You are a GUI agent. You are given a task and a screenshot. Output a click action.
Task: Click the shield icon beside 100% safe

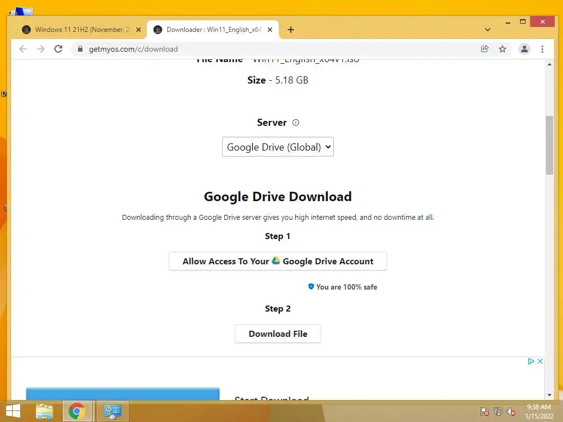[311, 286]
